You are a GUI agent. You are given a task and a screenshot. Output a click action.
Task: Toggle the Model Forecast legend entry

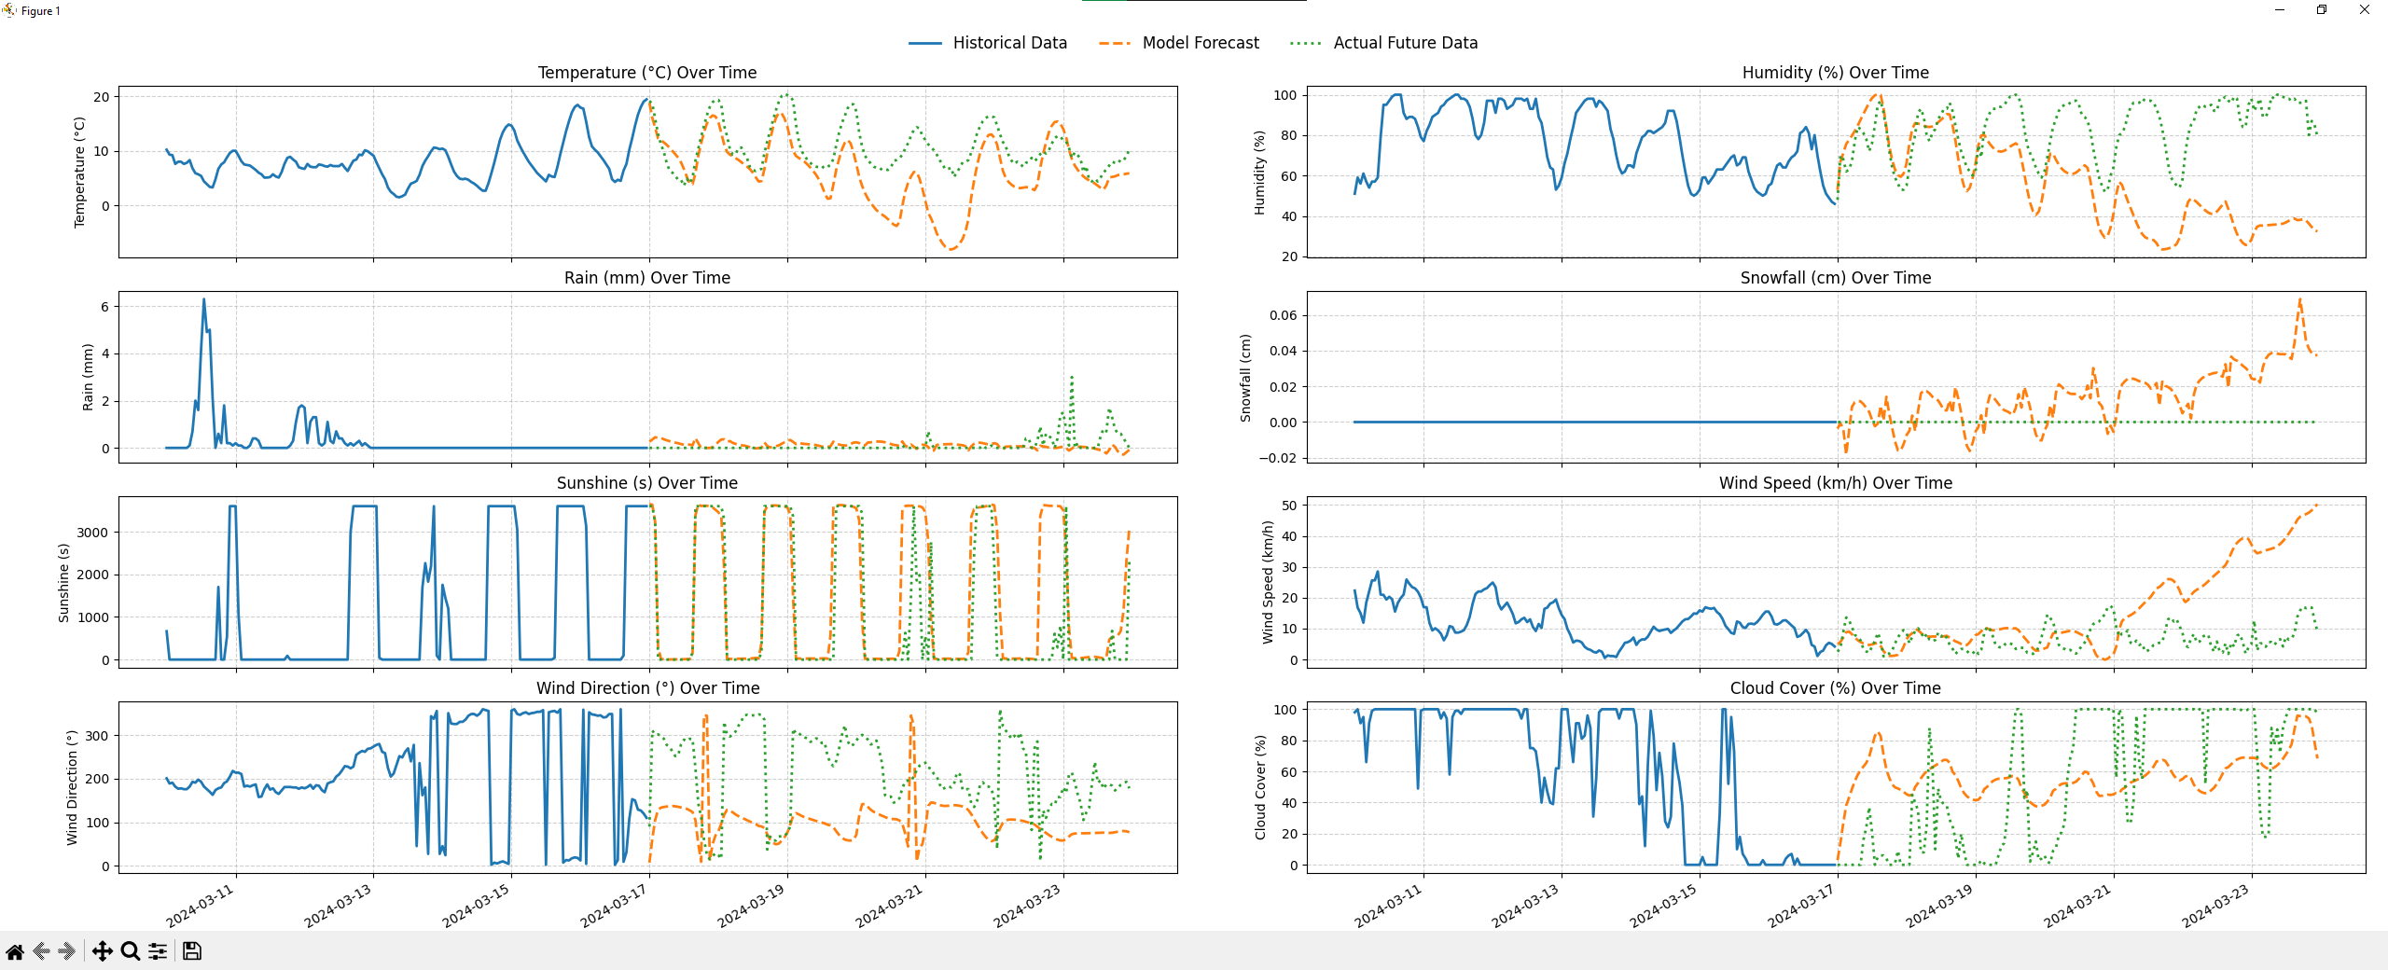point(1199,42)
